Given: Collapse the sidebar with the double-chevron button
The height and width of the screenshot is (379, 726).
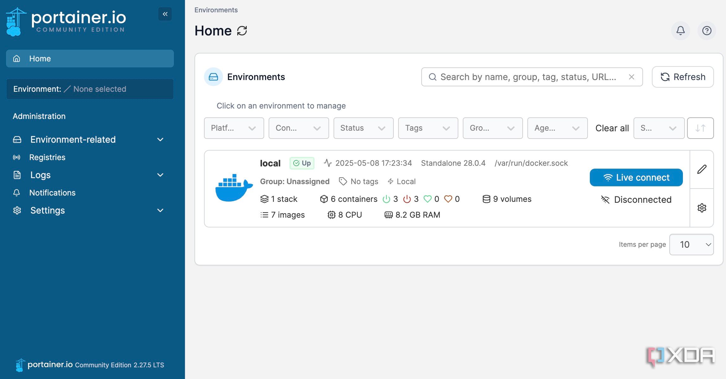Looking at the screenshot, I should 164,14.
